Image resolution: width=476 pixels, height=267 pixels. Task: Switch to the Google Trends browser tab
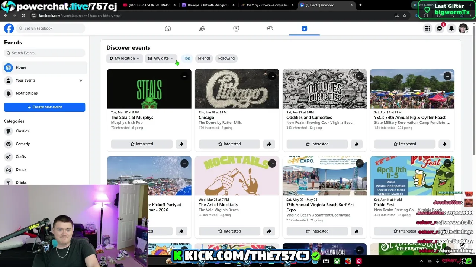267,5
